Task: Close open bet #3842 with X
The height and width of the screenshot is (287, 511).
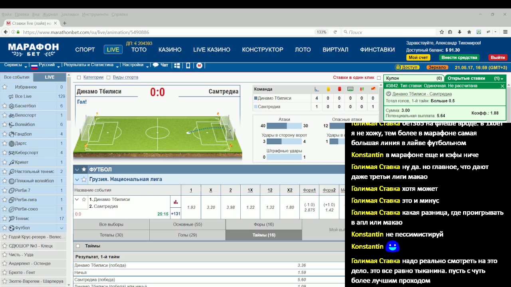Action: [502, 86]
